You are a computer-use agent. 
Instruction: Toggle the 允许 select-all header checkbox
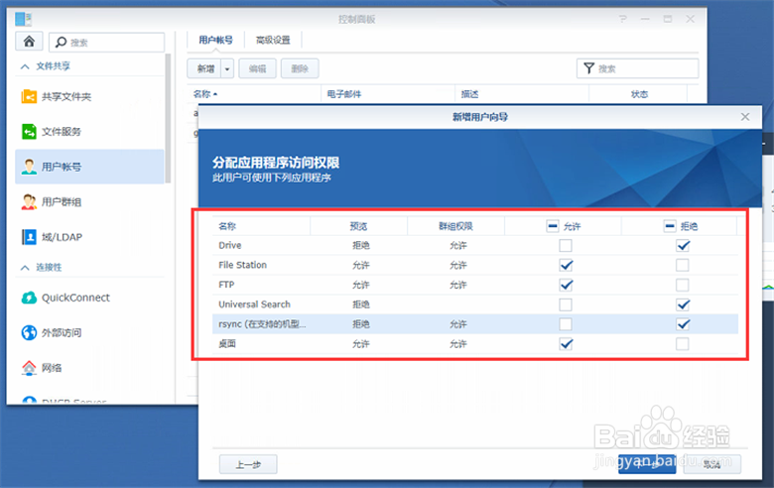[553, 226]
